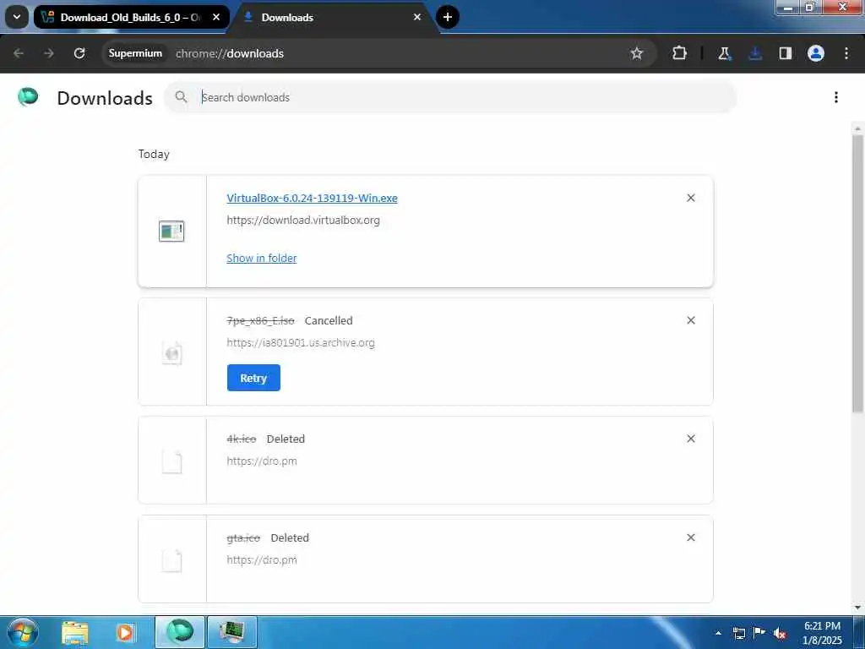The image size is (865, 649).
Task: Click the scrollbar down arrow
Action: coord(857,608)
